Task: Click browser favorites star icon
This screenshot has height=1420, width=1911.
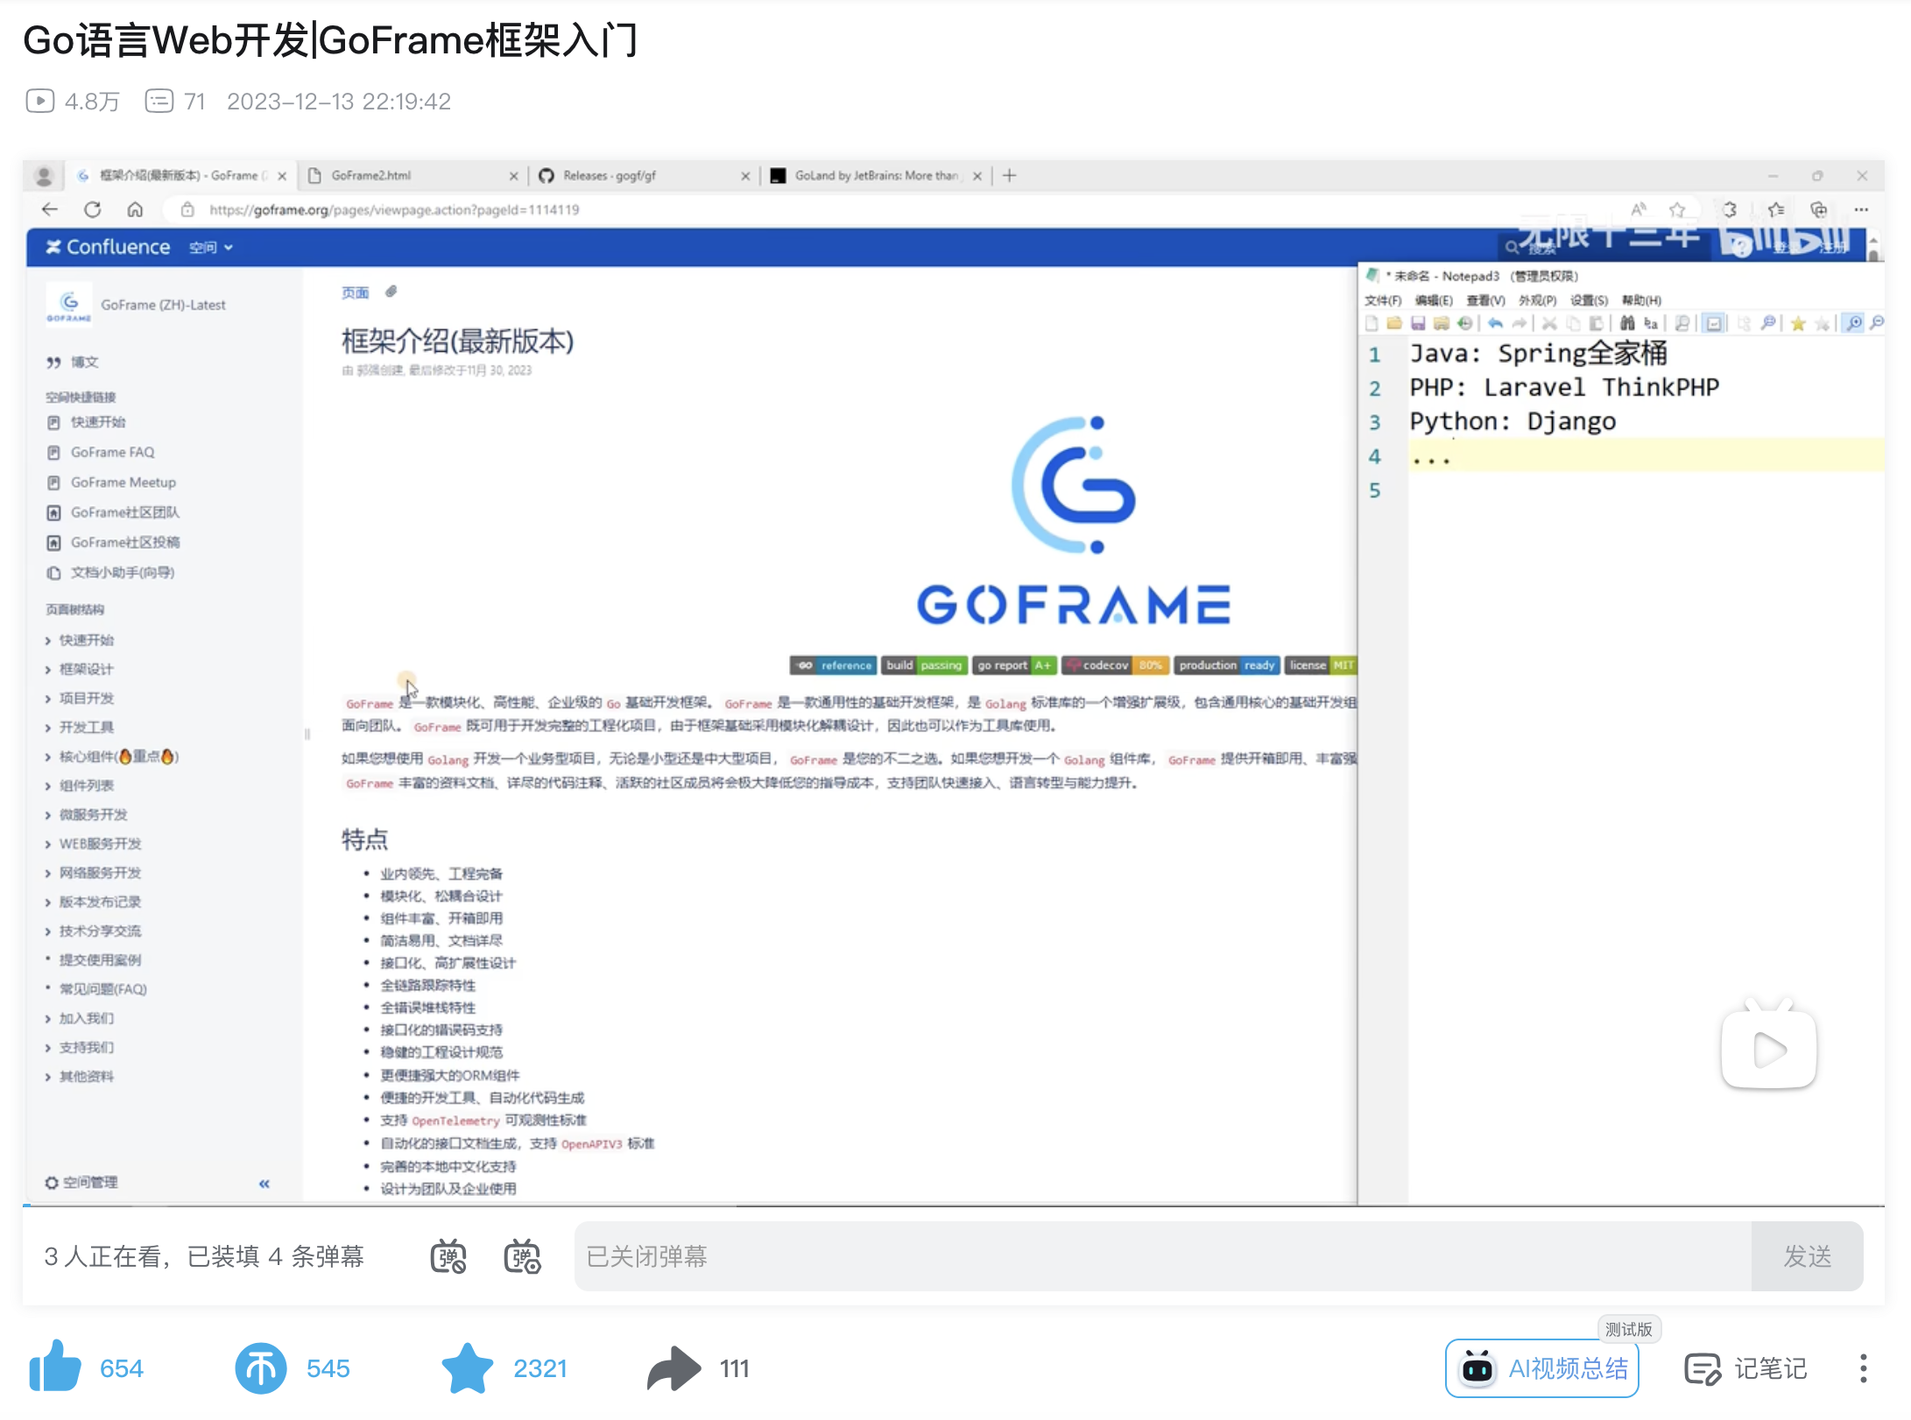Action: tap(1677, 209)
